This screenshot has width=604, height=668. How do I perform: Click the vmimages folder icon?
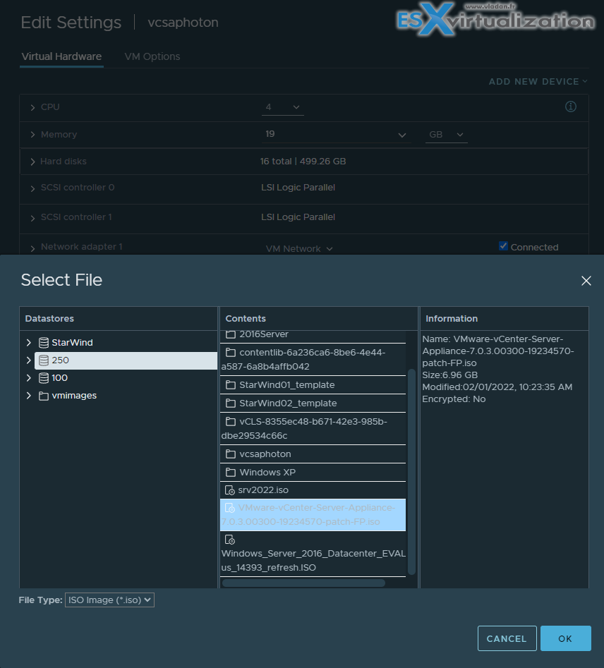coord(44,396)
